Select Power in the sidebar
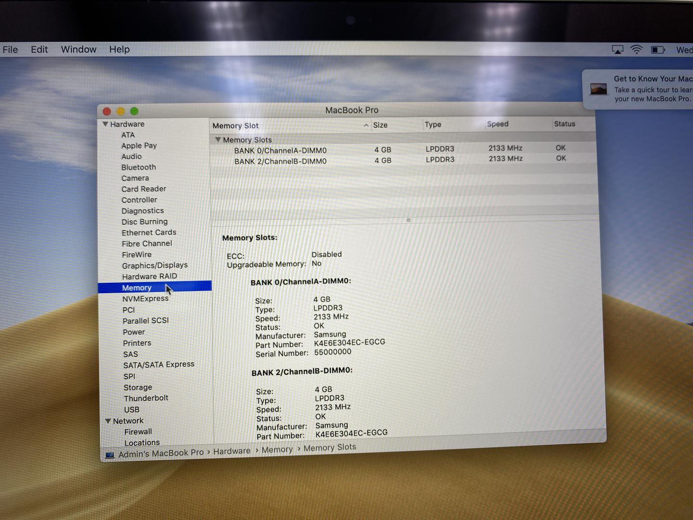The width and height of the screenshot is (693, 520). click(134, 332)
